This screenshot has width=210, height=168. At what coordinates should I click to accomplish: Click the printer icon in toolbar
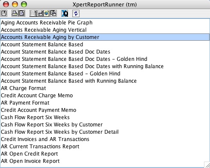[x=15, y=13]
